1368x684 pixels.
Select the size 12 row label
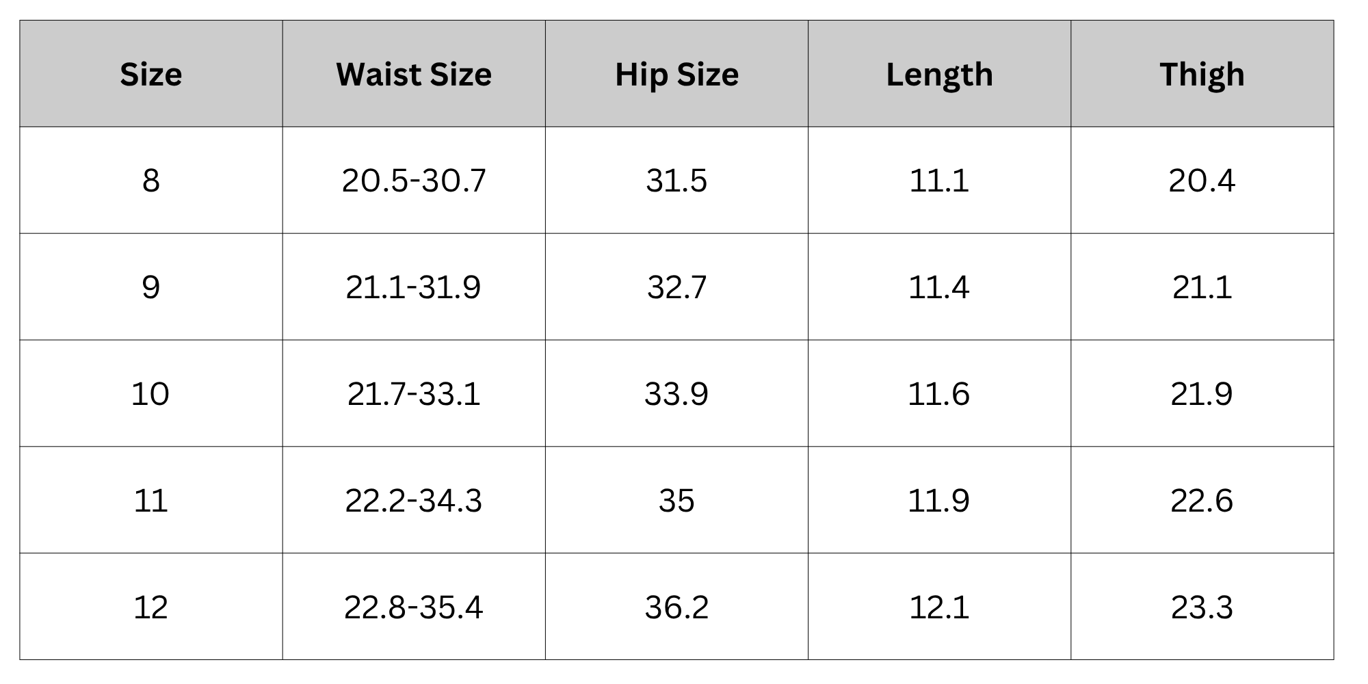[151, 607]
